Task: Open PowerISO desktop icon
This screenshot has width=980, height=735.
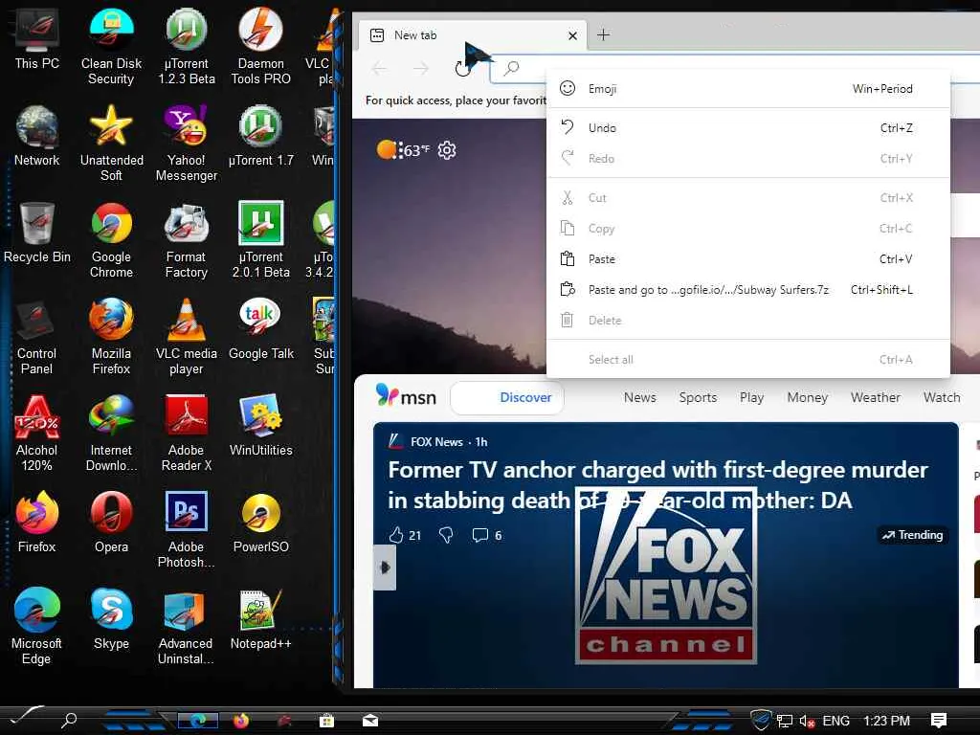Action: [x=260, y=523]
